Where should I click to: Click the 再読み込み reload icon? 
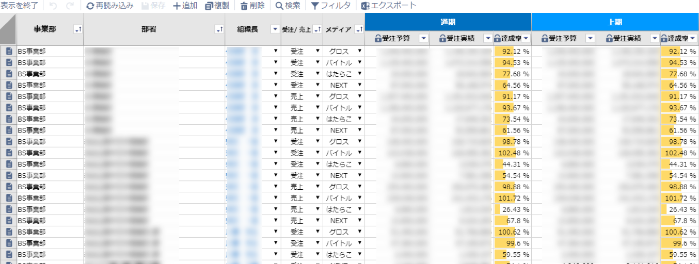point(90,6)
